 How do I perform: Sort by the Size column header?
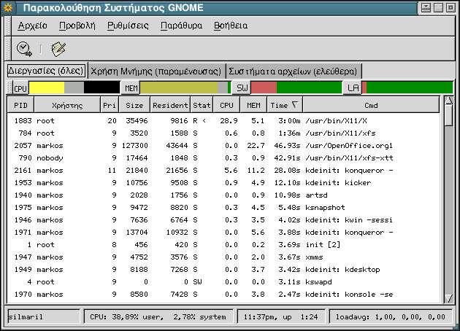(134, 105)
